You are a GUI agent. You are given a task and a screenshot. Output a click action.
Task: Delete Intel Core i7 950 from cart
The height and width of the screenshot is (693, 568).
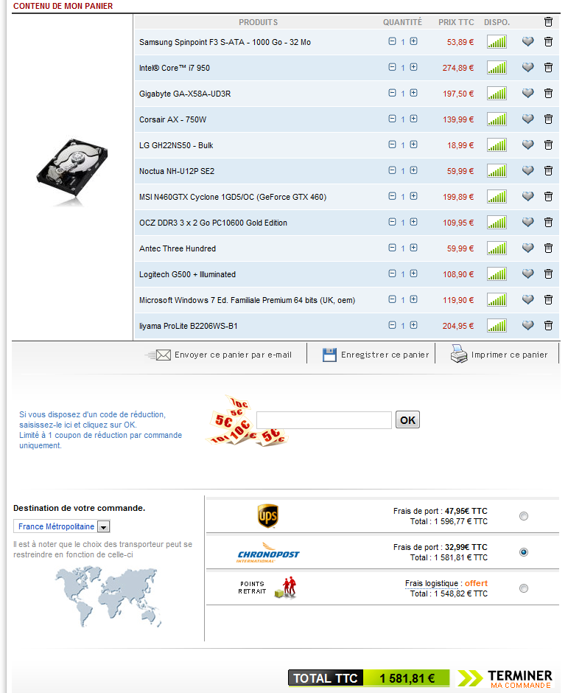pyautogui.click(x=548, y=68)
